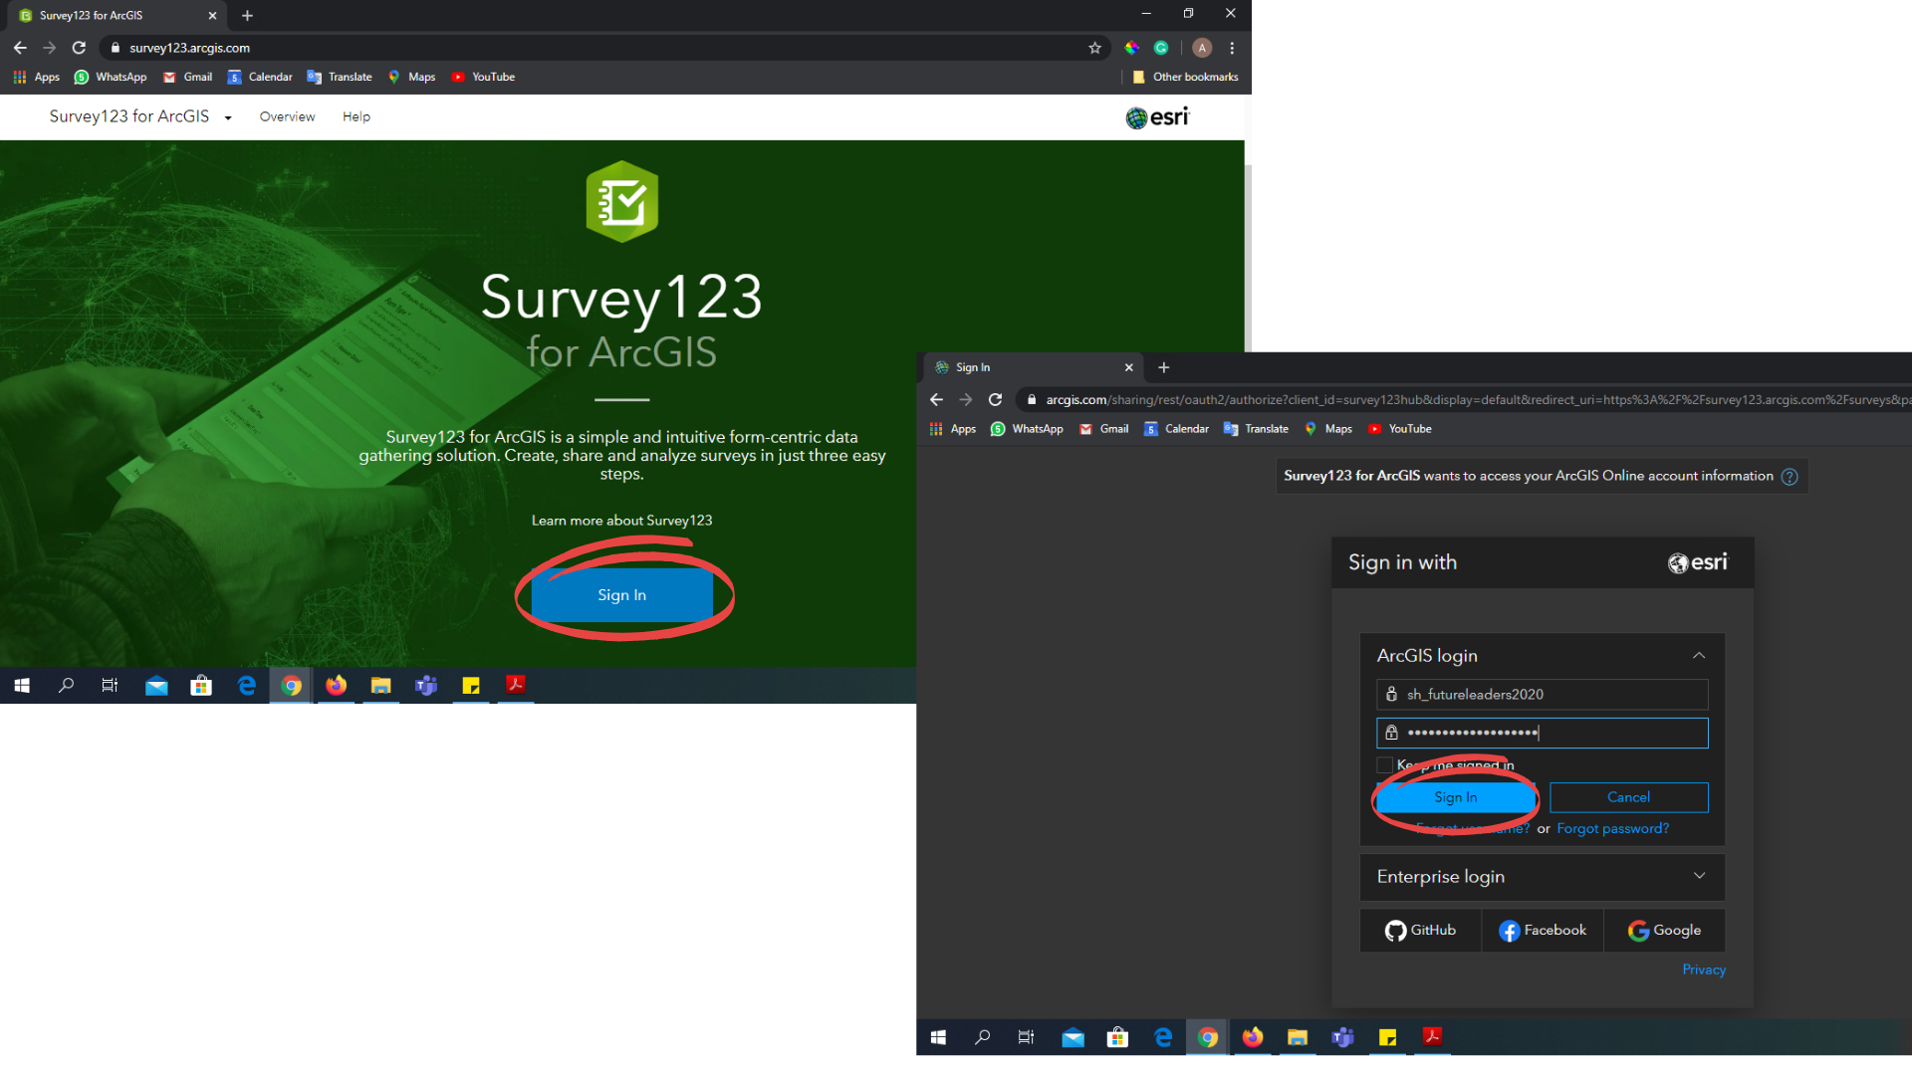The width and height of the screenshot is (1912, 1075).
Task: Go back in the Sign In browser window
Action: coord(936,400)
